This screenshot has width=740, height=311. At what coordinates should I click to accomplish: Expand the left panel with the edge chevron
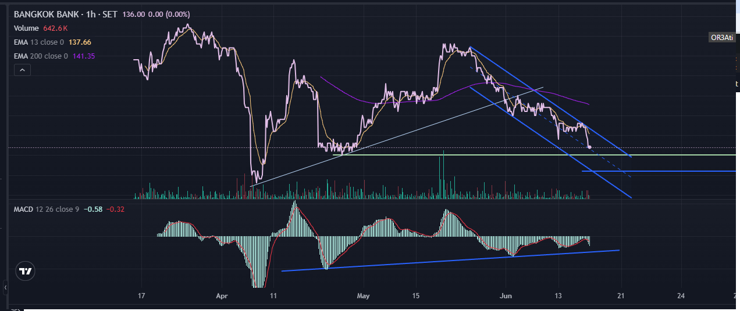tap(5, 288)
